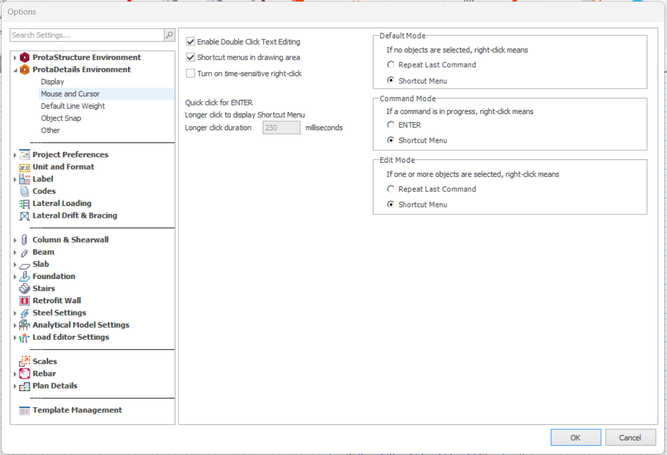
Task: Uncheck Enable Double Click Text Editing
Action: pos(190,42)
